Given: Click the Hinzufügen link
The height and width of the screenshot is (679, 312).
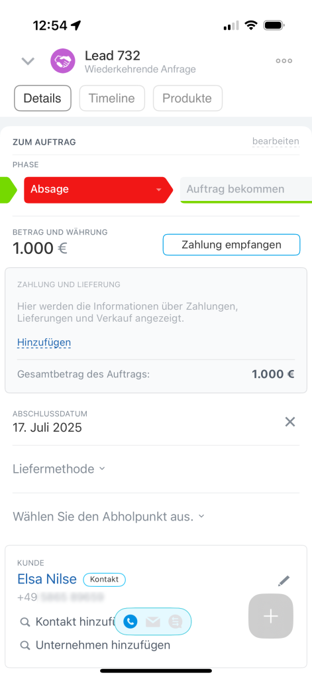Looking at the screenshot, I should tap(44, 343).
